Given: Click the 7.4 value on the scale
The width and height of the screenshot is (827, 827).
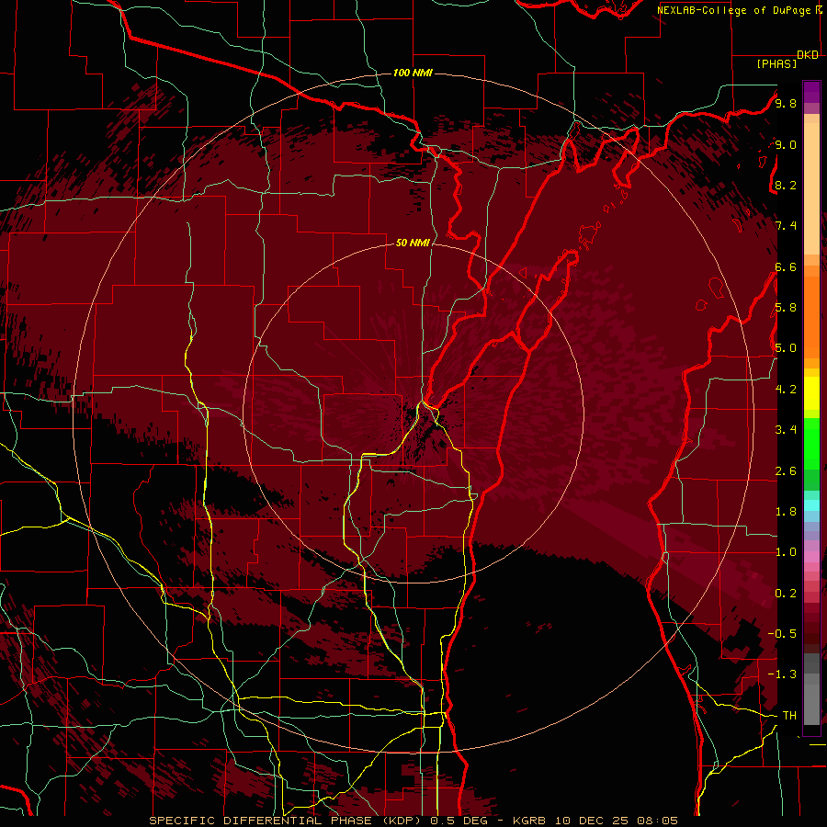Looking at the screenshot, I should pyautogui.click(x=786, y=226).
